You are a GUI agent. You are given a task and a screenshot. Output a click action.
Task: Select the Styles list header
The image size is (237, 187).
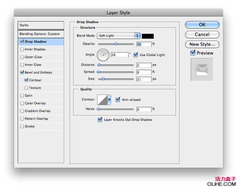[41, 25]
